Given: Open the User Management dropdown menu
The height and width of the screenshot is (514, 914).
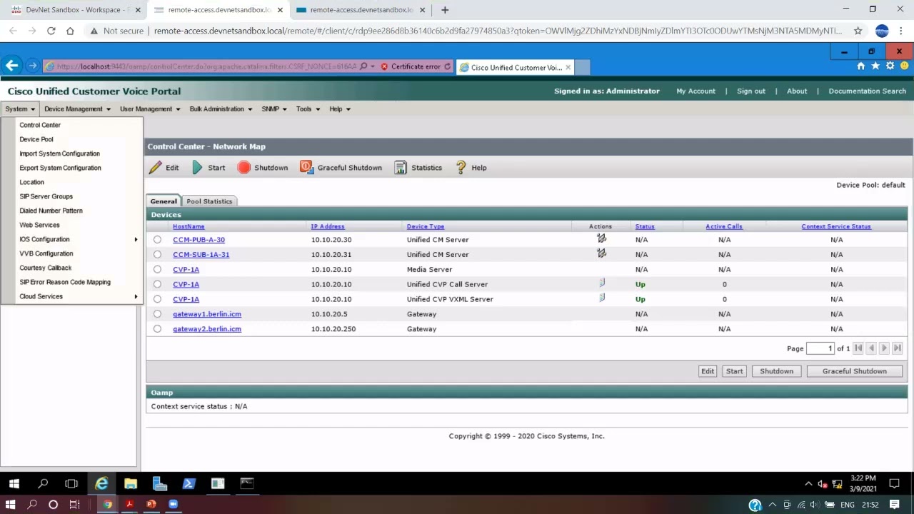Looking at the screenshot, I should (150, 109).
